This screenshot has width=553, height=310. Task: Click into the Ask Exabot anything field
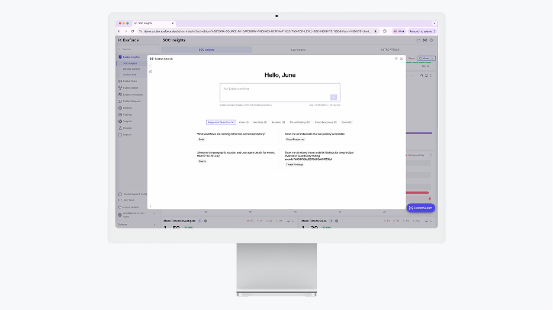(x=280, y=93)
